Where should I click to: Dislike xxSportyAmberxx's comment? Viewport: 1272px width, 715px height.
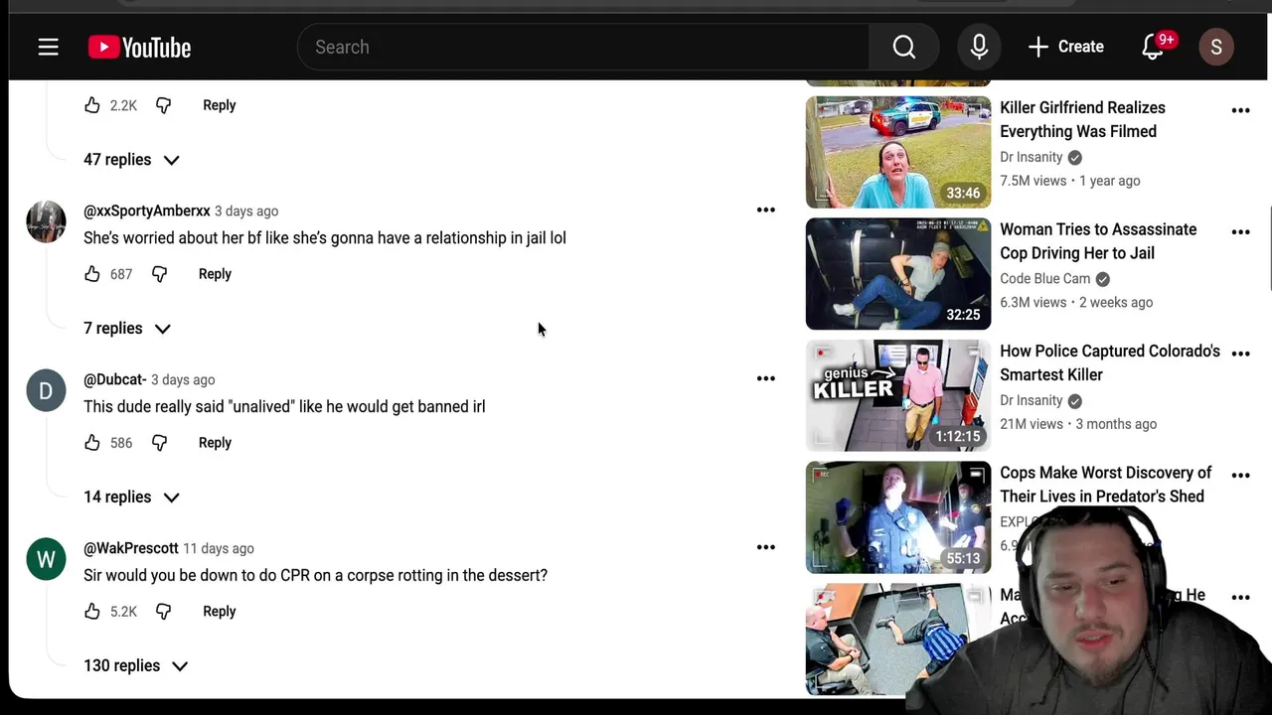point(160,274)
